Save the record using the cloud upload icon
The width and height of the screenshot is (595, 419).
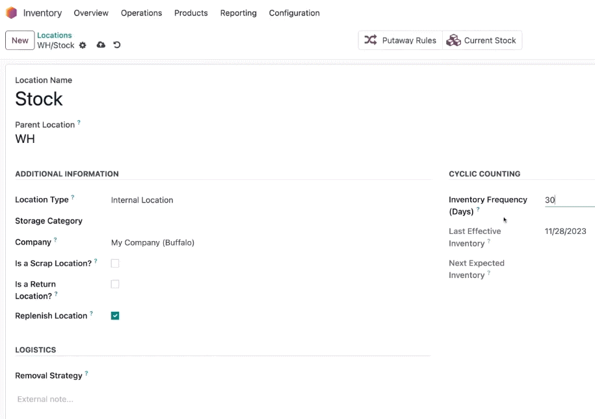pyautogui.click(x=101, y=45)
